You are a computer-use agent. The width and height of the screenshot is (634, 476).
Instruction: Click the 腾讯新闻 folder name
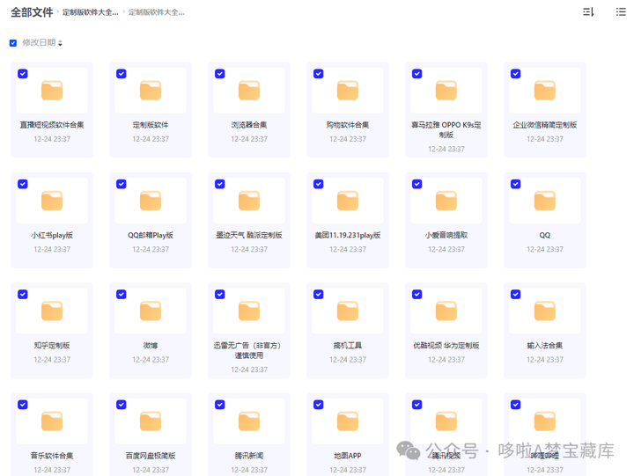pos(249,456)
